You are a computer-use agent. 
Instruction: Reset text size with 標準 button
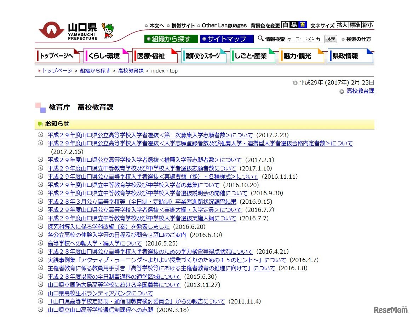pyautogui.click(x=355, y=25)
